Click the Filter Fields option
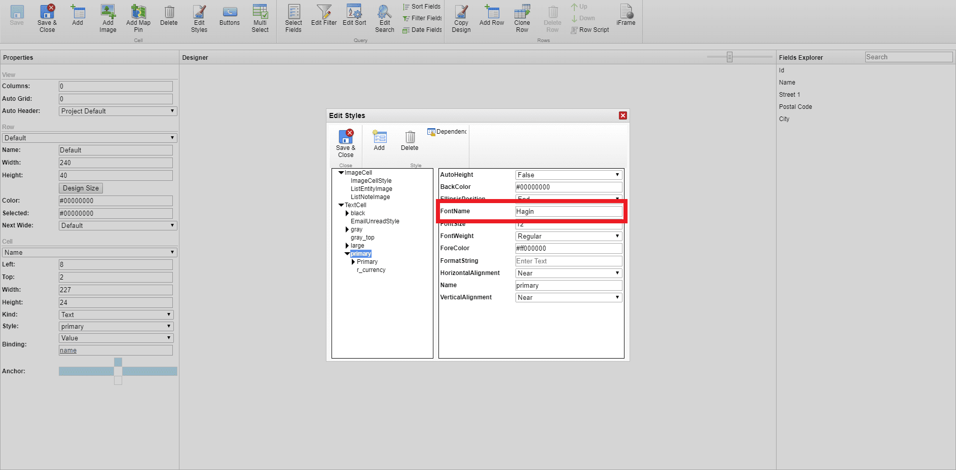 pyautogui.click(x=422, y=18)
